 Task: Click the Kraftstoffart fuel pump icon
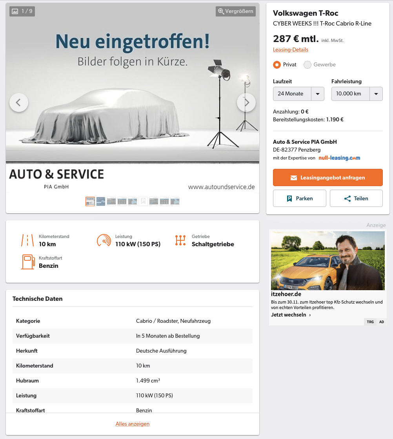pos(28,262)
